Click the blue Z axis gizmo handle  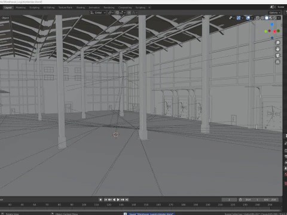272,24
